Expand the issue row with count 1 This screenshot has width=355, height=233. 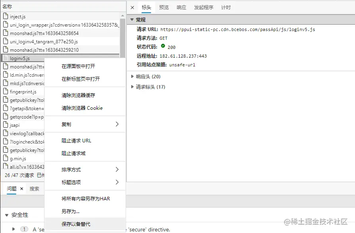(14, 229)
